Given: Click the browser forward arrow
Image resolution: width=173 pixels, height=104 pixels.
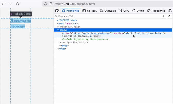Looking at the screenshot, I should pos(10,4).
